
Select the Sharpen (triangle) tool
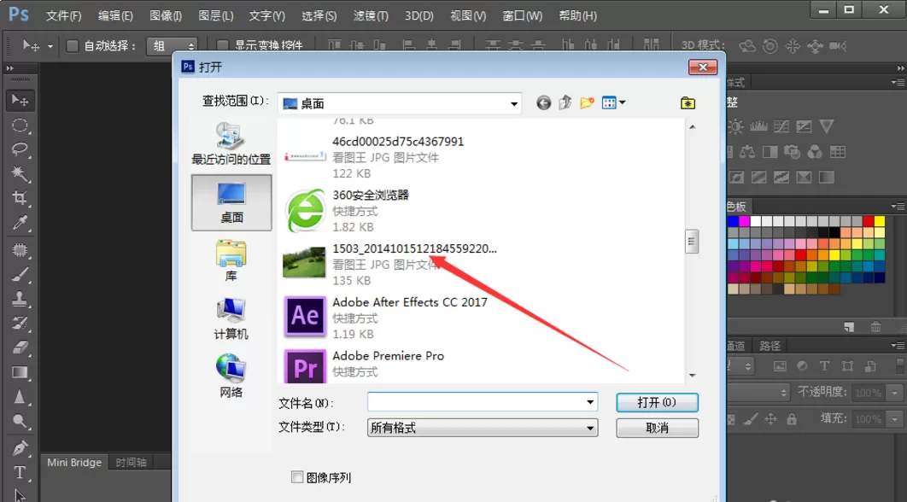[x=20, y=396]
